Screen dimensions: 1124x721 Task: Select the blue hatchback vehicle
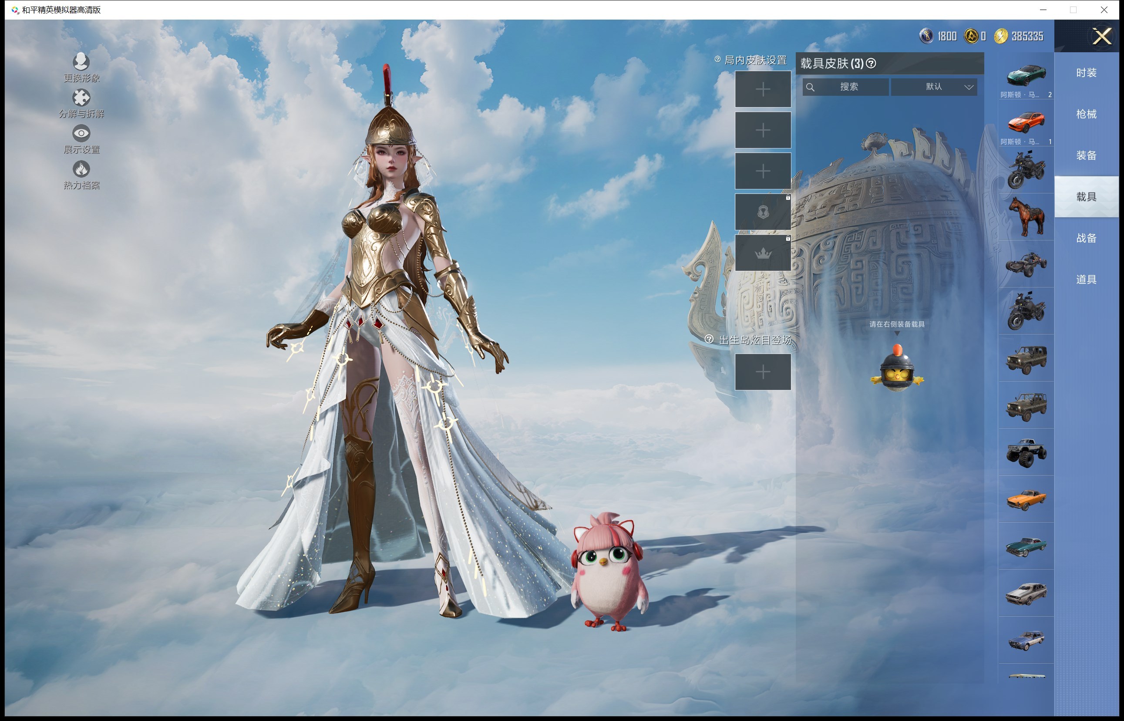pos(1026,640)
